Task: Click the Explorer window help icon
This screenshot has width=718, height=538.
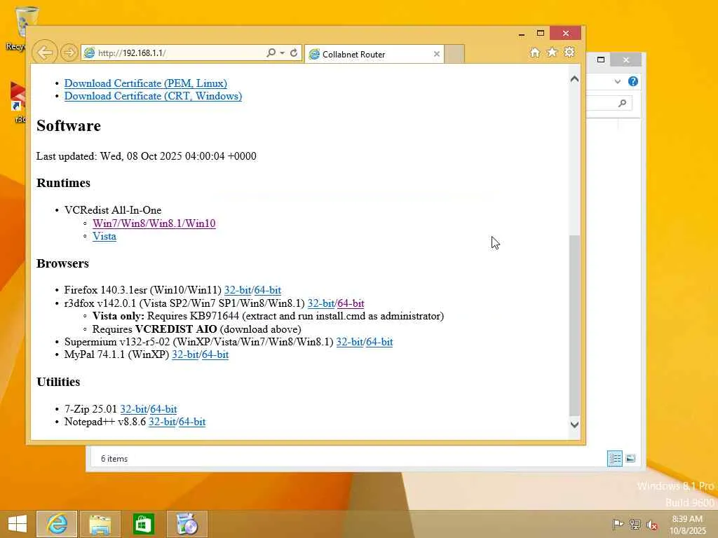Action: pyautogui.click(x=633, y=81)
